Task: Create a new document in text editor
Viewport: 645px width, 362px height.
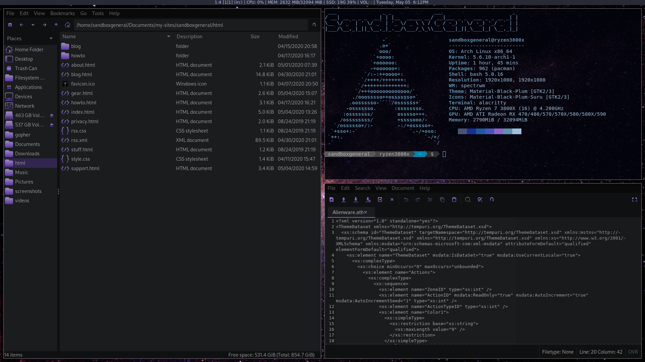Action: click(x=332, y=200)
